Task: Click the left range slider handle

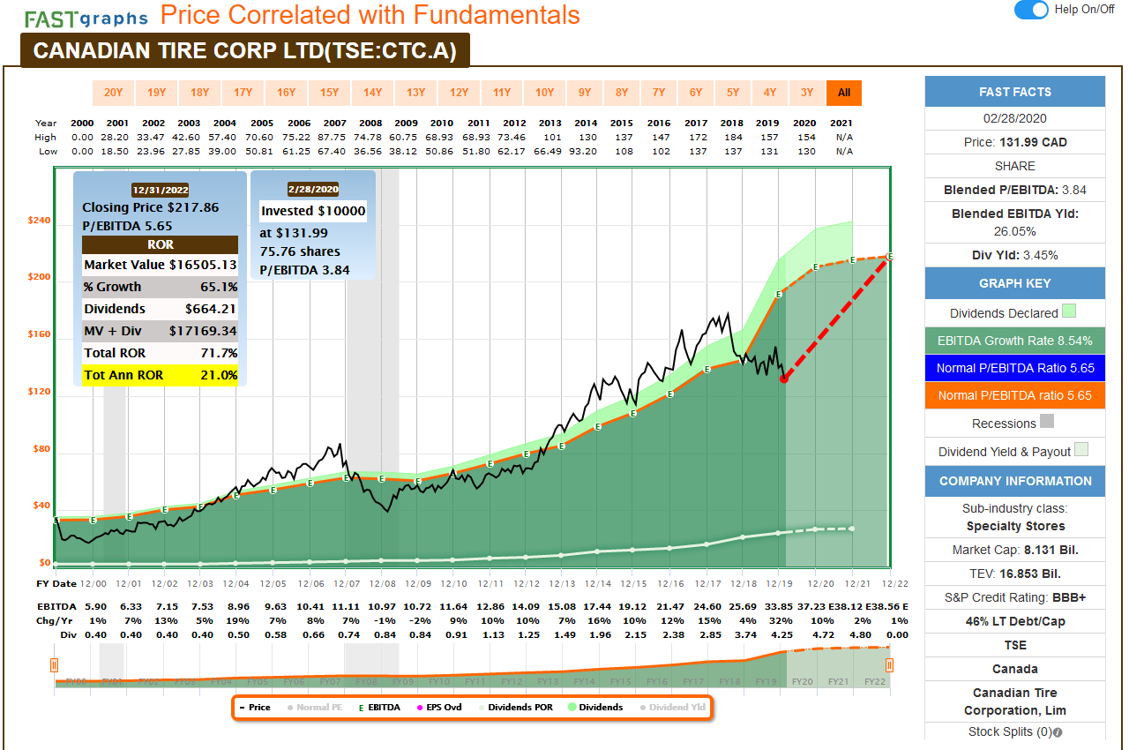Action: point(54,665)
